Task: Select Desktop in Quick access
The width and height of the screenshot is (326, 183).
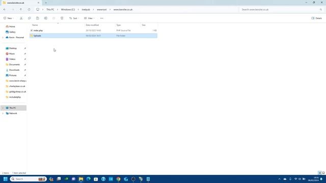Action: pos(13,48)
